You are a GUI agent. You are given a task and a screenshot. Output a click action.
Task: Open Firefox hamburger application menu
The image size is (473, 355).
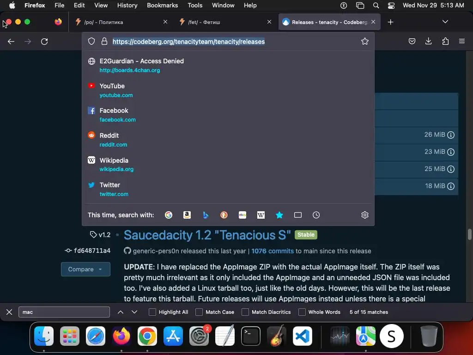pyautogui.click(x=462, y=41)
